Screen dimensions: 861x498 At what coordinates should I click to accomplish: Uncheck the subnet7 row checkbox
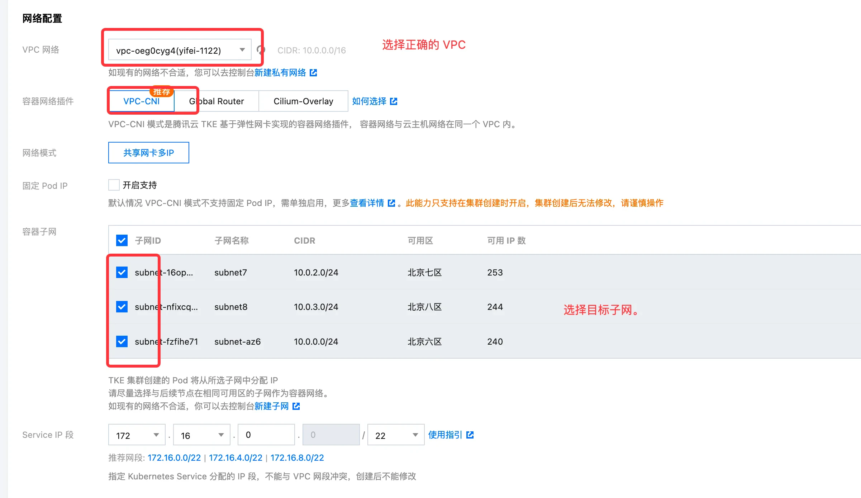tap(122, 272)
